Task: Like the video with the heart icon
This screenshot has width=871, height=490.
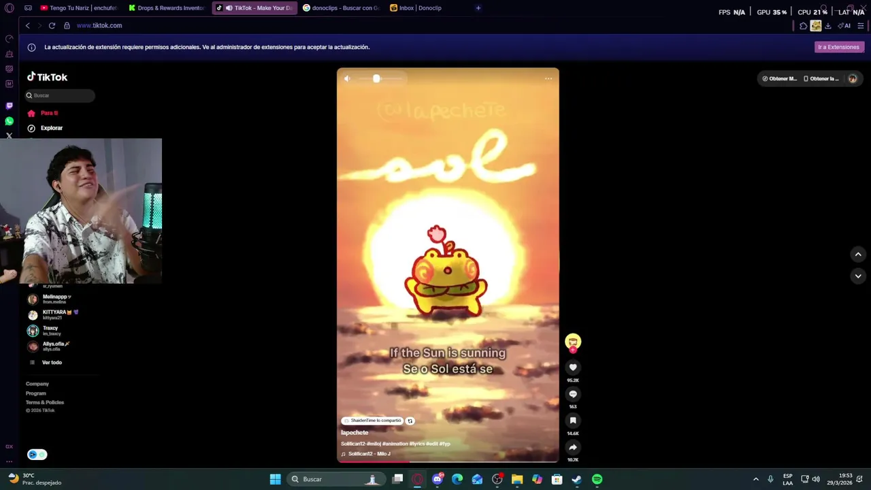Action: [x=573, y=367]
